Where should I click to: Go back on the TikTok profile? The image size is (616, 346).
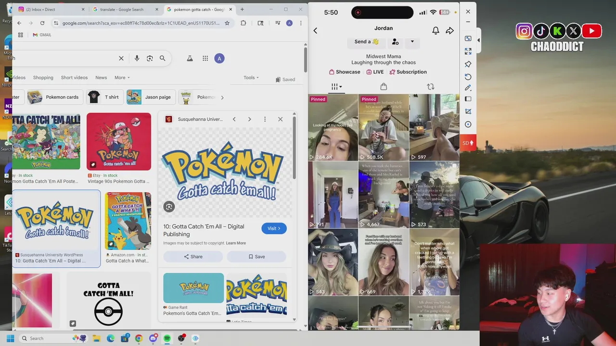click(x=315, y=30)
